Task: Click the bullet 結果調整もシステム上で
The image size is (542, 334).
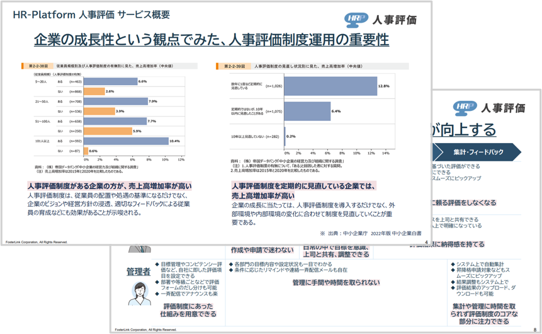Action: coord(480,282)
